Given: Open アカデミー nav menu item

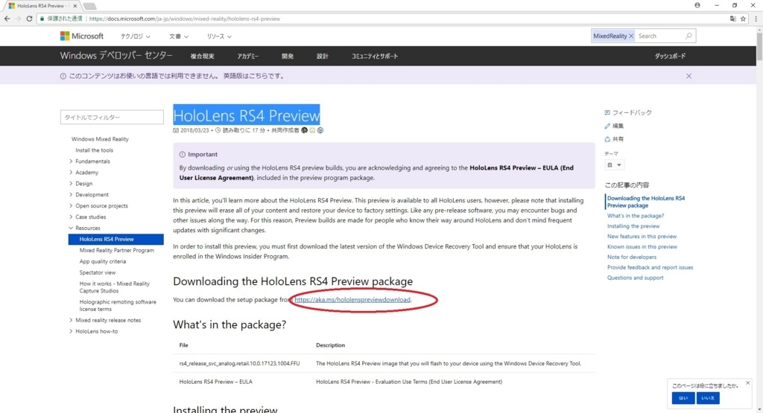Looking at the screenshot, I should coord(247,57).
